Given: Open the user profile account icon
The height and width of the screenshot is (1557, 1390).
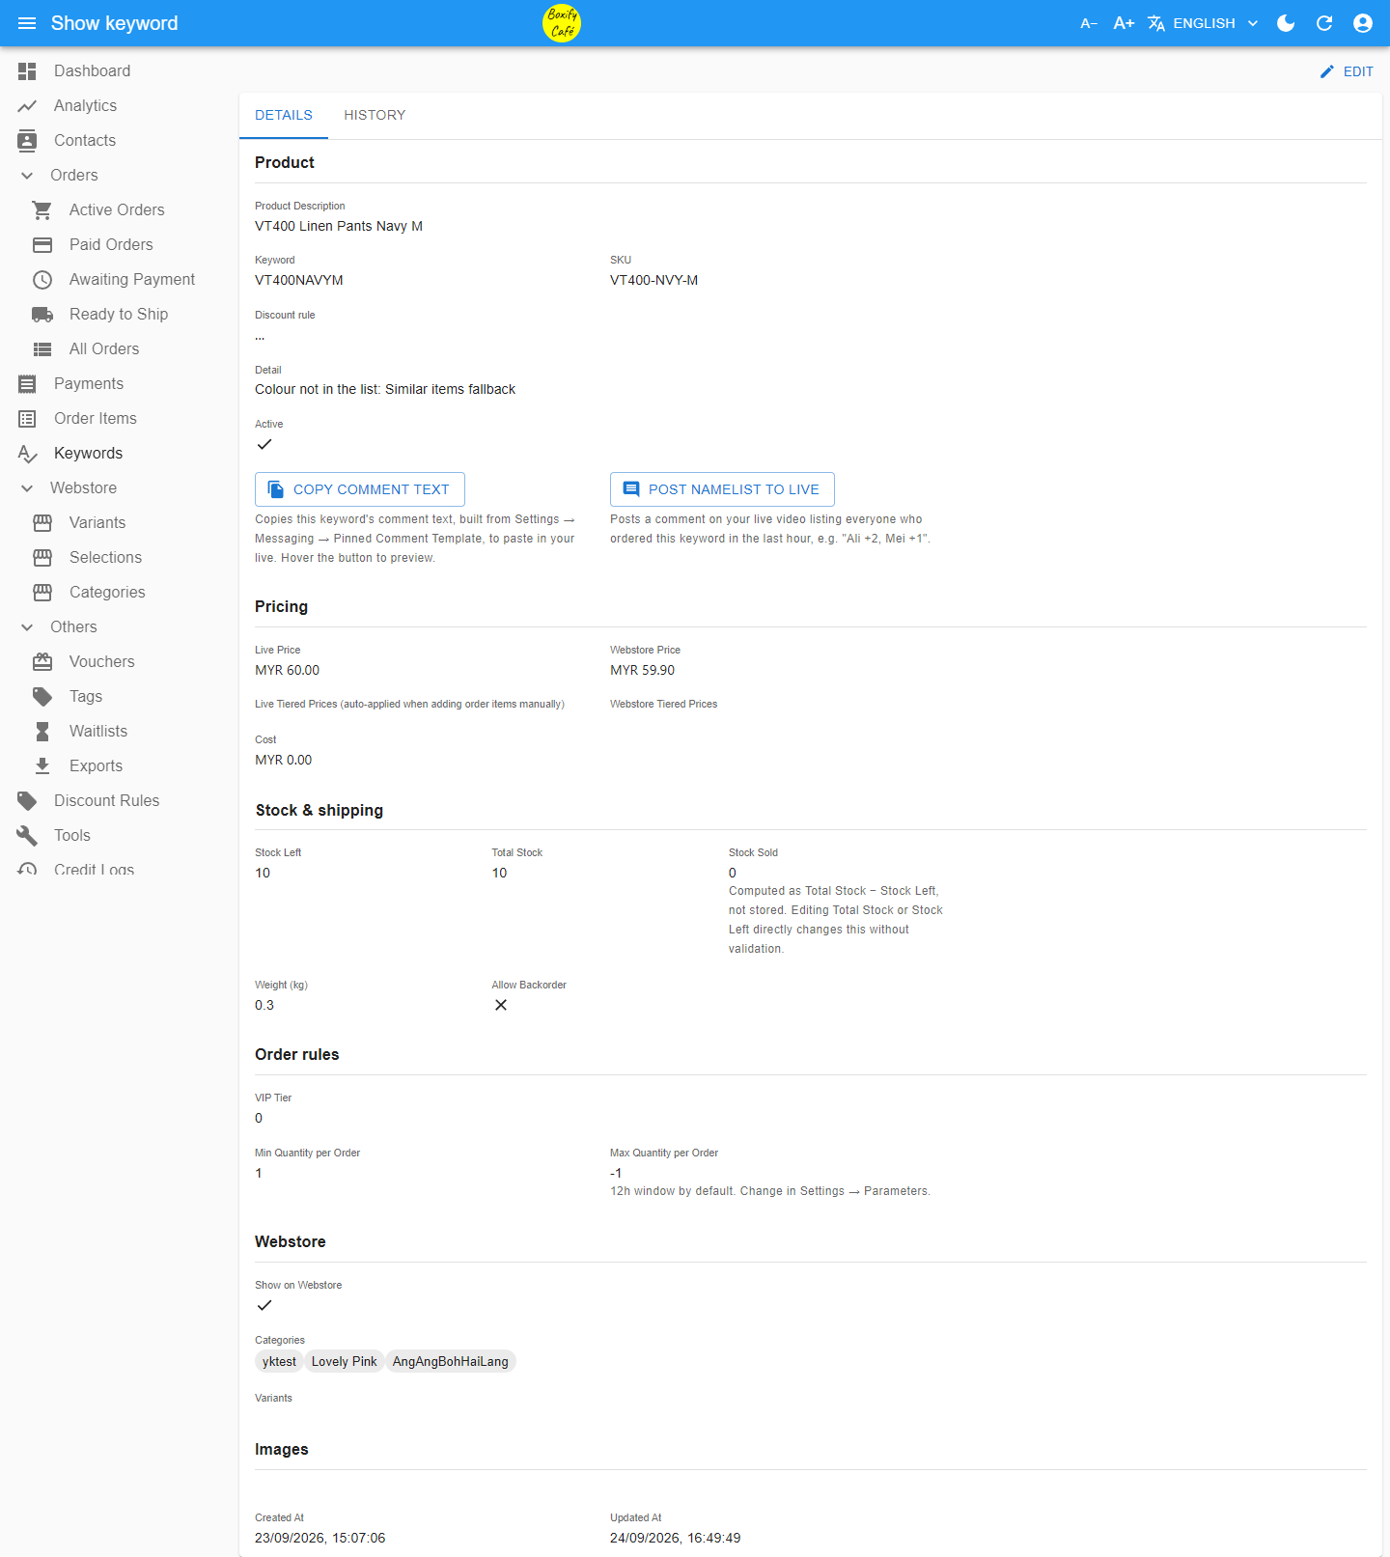Looking at the screenshot, I should [x=1363, y=23].
